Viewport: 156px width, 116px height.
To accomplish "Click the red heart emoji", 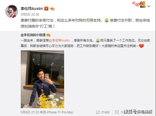I will pyautogui.click(x=141, y=46).
